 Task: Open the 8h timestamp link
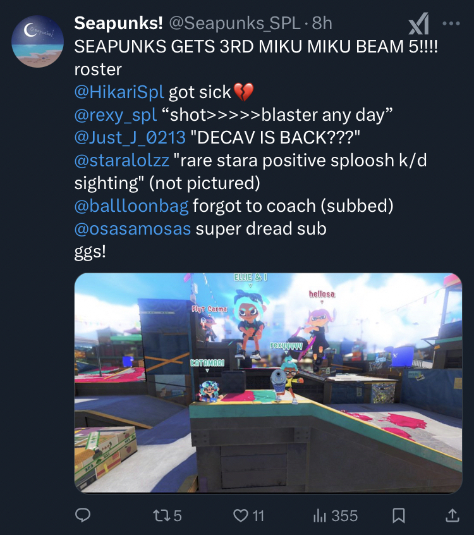(x=322, y=23)
